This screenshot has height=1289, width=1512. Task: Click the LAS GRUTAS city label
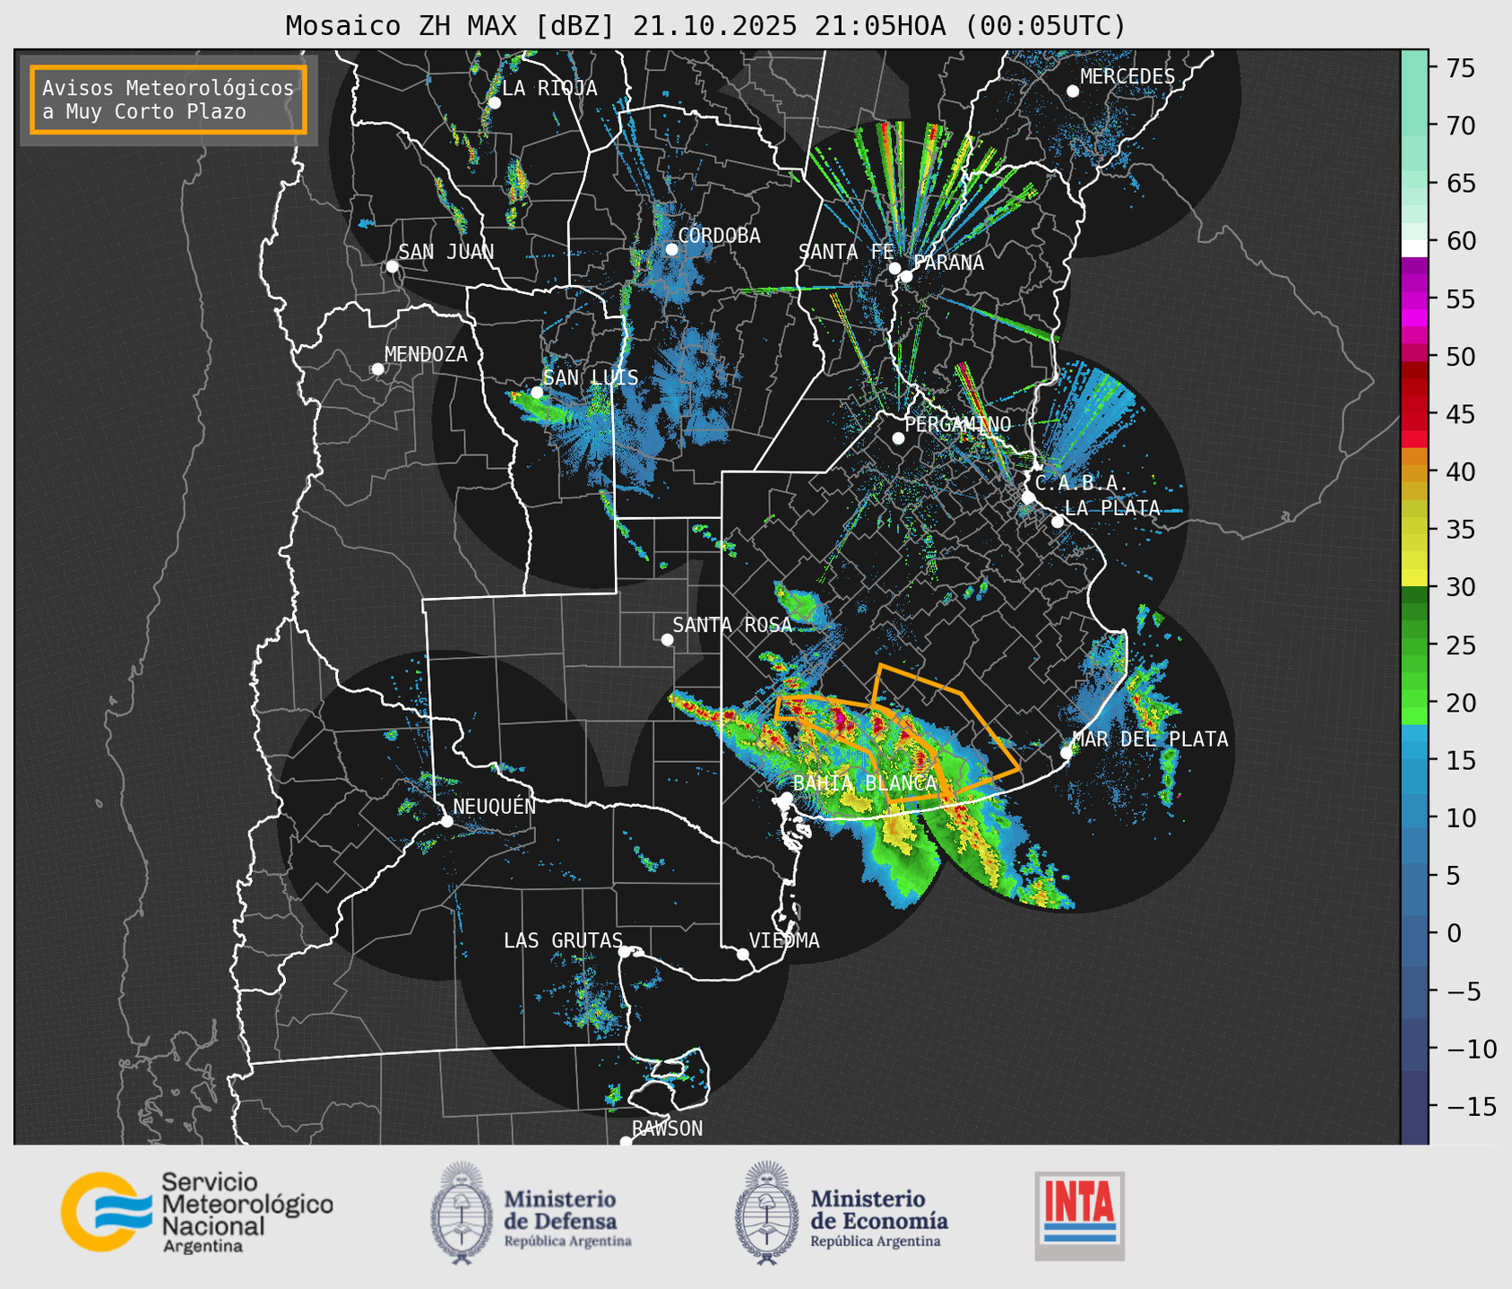(x=563, y=941)
